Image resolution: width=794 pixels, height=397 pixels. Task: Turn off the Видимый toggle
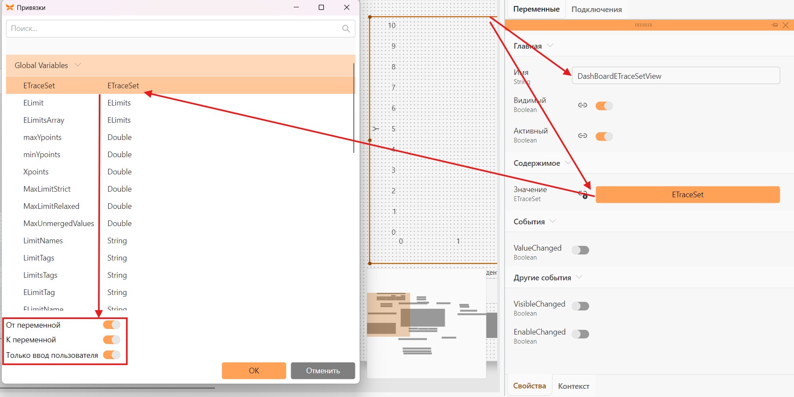tap(604, 105)
